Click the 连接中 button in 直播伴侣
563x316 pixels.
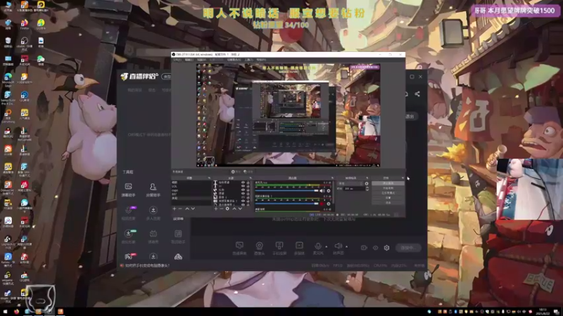click(408, 248)
